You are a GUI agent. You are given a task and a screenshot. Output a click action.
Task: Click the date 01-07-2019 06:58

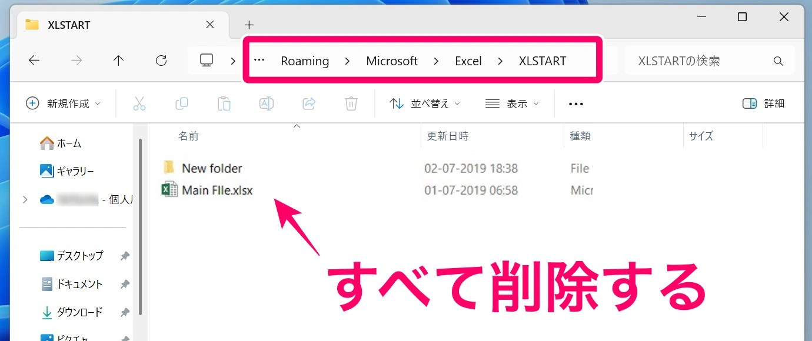click(471, 190)
